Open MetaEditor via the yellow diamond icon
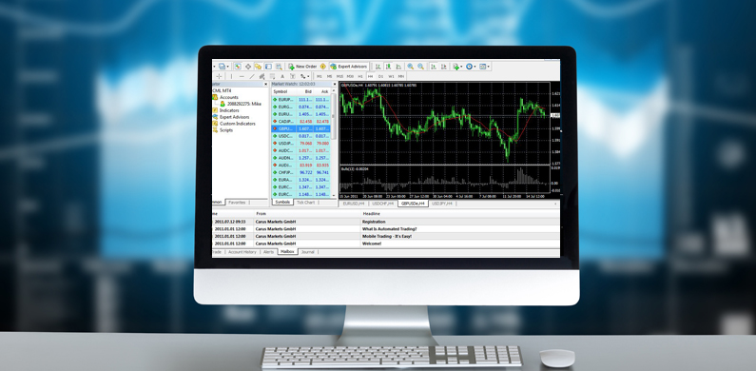 coord(323,67)
